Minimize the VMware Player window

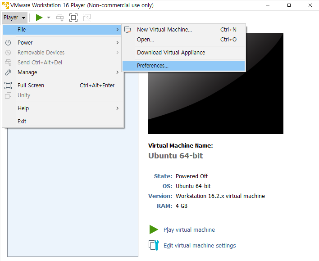[x=268, y=5]
